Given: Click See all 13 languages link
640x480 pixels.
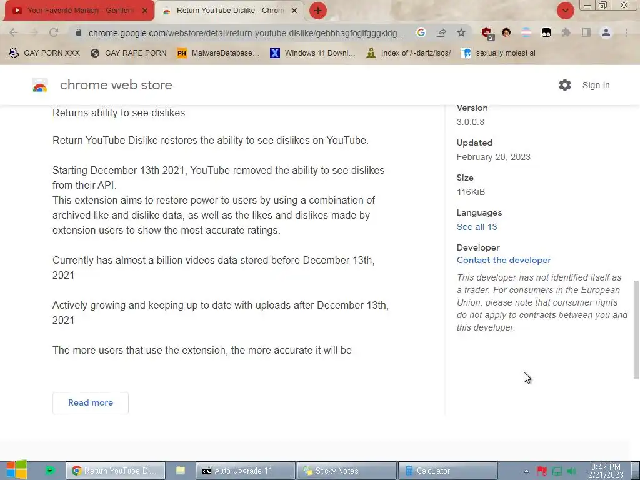Looking at the screenshot, I should [477, 227].
